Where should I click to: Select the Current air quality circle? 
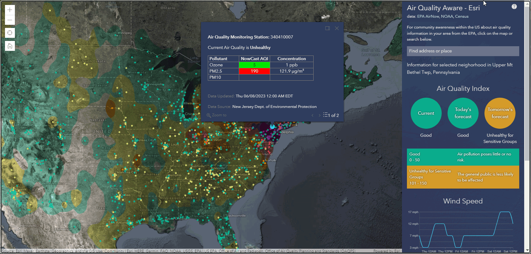click(426, 113)
